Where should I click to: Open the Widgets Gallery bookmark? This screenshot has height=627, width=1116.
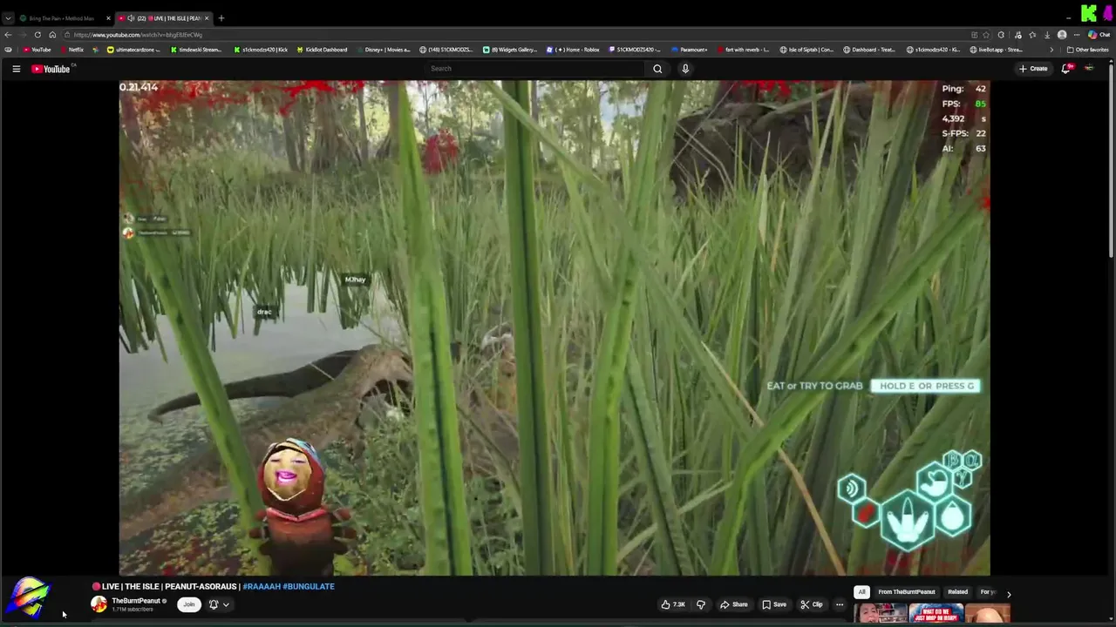(x=510, y=50)
